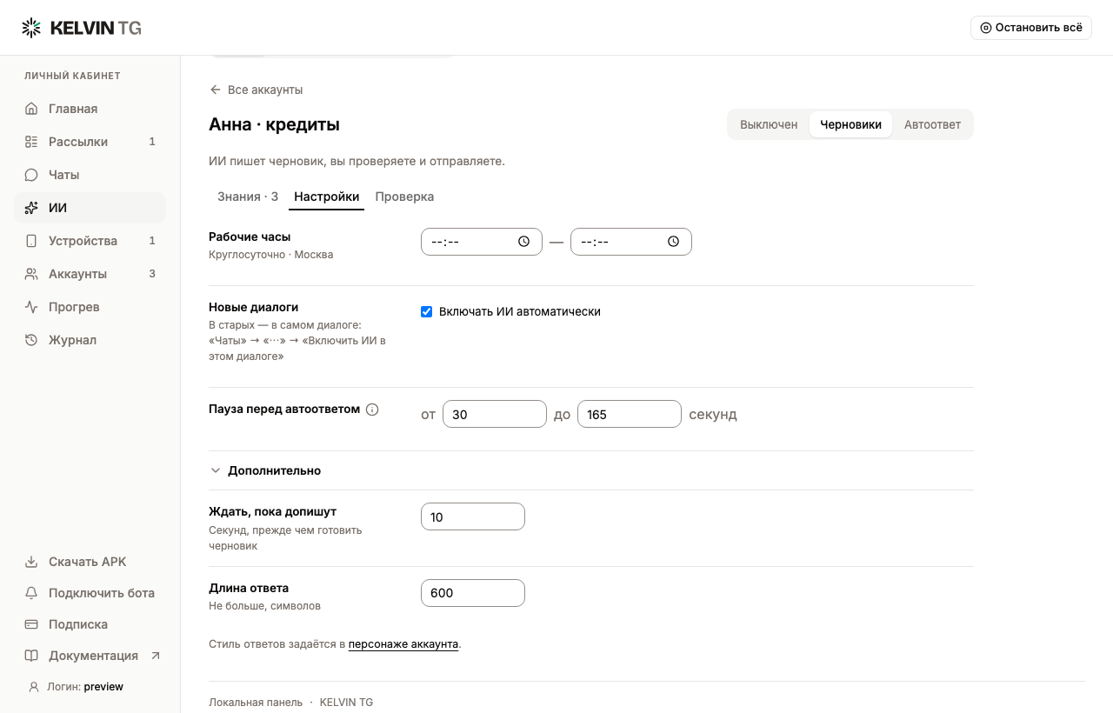Click the house icon beside Главная
Viewport: 1113px width, 713px height.
31,109
